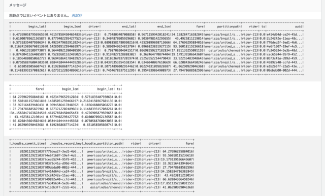325x196 pixels.
Task: Select record key starting e1b2b3ff in the hoodie table
Action: (x=64, y=187)
